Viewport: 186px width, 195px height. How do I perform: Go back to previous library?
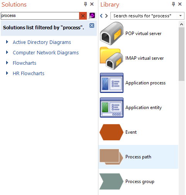pos(101,16)
